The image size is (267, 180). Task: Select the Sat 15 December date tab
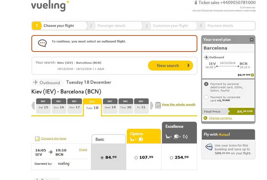(x=43, y=105)
